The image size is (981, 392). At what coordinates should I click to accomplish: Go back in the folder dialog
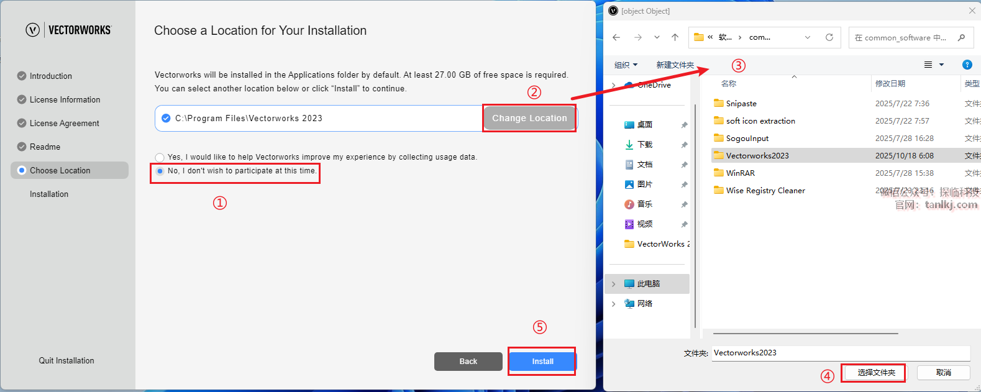point(616,37)
